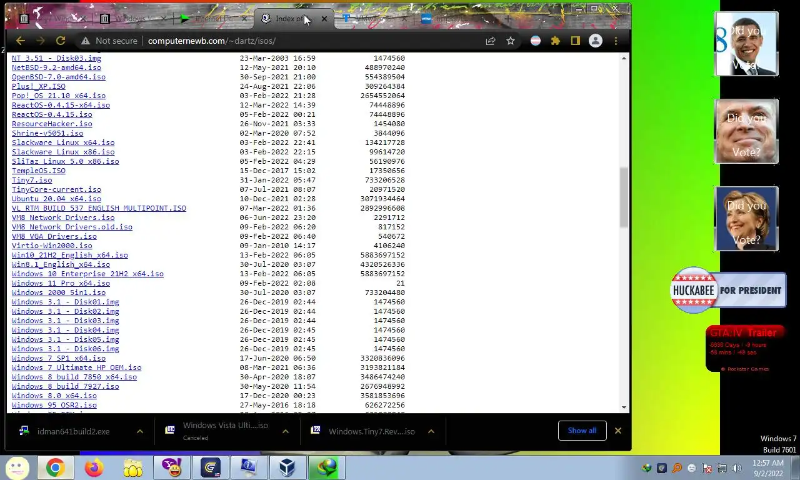Click the orange magnifier tray icon
The width and height of the screenshot is (800, 480).
(x=677, y=468)
